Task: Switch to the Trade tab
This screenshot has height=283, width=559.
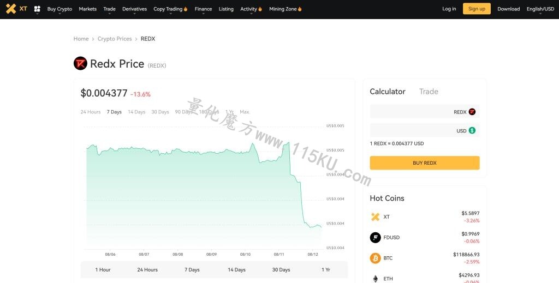Action: pos(429,92)
